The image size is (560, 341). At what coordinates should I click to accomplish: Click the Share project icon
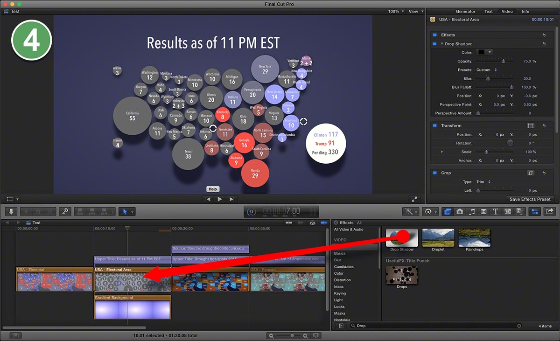coord(549,211)
